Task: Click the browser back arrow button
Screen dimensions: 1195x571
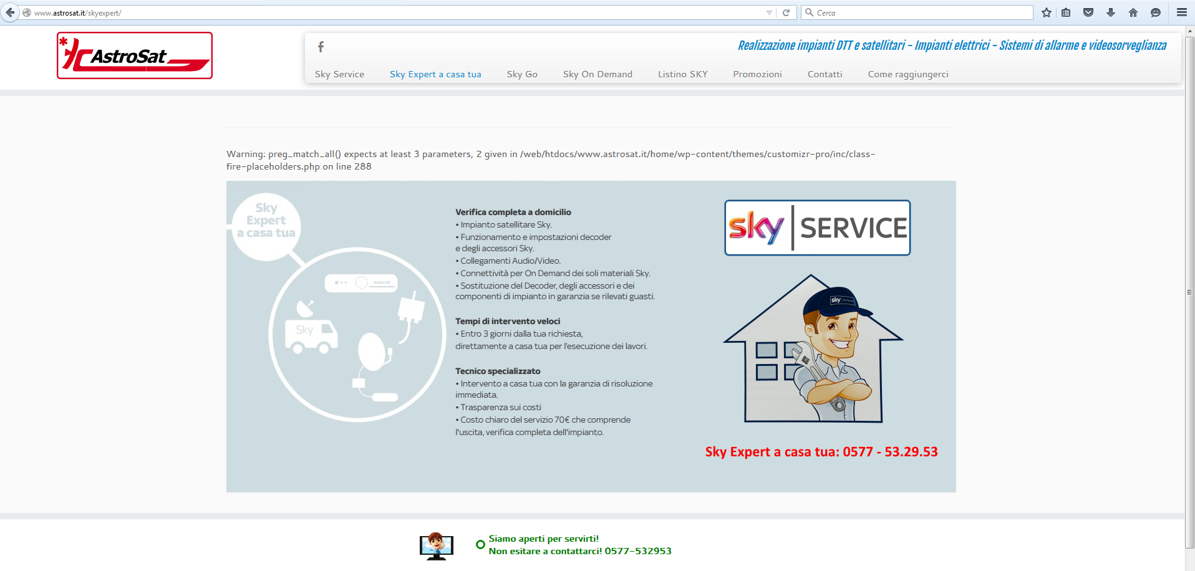Action: tap(10, 12)
